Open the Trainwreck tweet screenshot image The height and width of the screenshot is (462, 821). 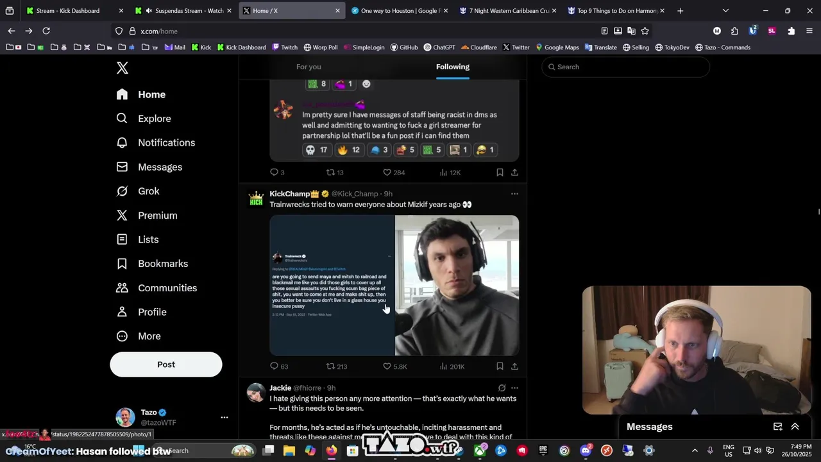[332, 286]
